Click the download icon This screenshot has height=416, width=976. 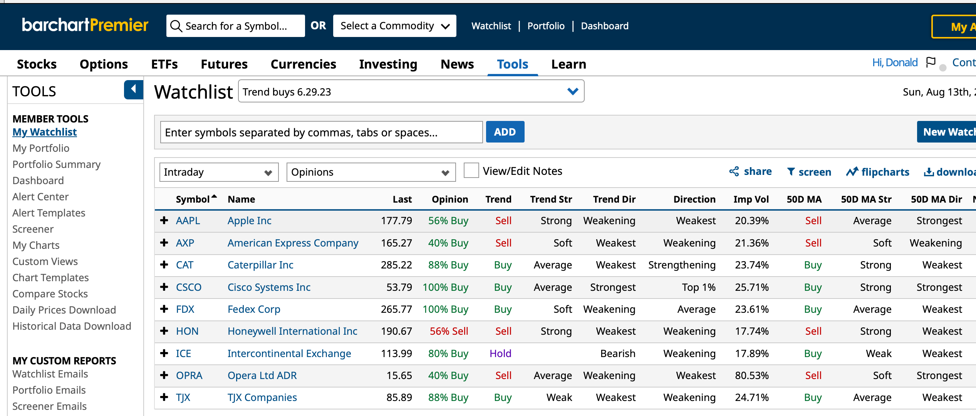click(929, 172)
